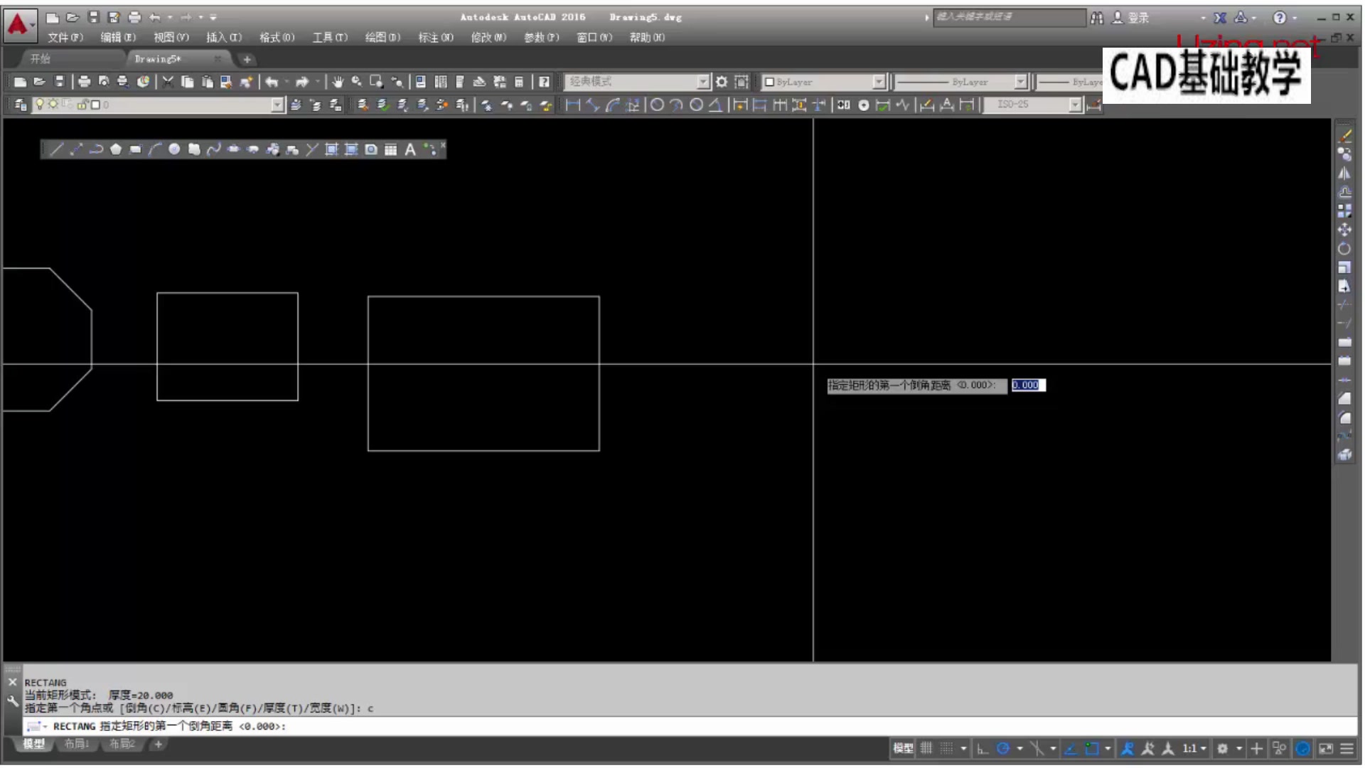Select the Line draw tool
1365x768 pixels.
pyautogui.click(x=57, y=149)
